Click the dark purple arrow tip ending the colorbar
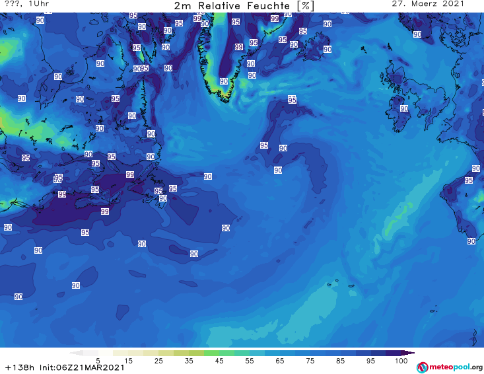Image resolution: width=484 pixels, height=374 pixels. pos(408,353)
